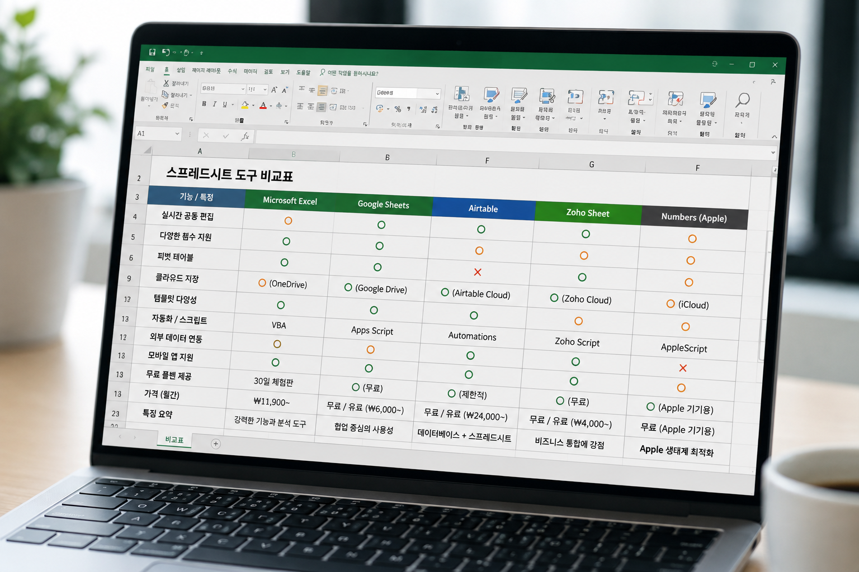
Task: Select row 4 header
Action: coord(135,216)
